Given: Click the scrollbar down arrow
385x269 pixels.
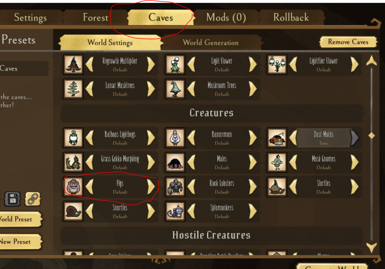Looking at the screenshot, I should click(371, 247).
